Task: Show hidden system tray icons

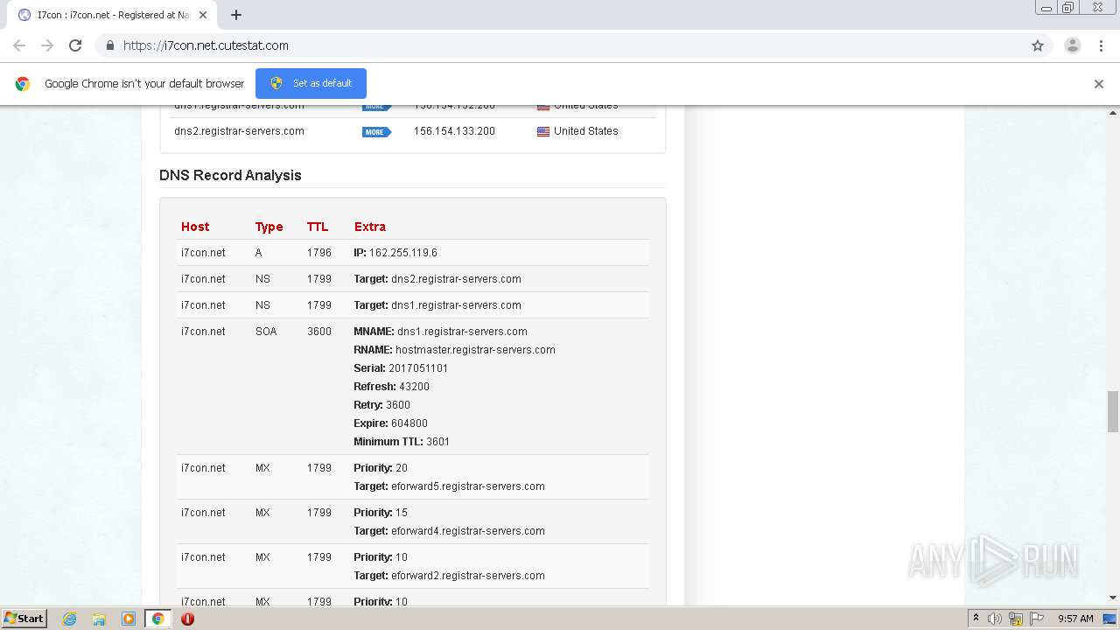Action: pyautogui.click(x=976, y=619)
